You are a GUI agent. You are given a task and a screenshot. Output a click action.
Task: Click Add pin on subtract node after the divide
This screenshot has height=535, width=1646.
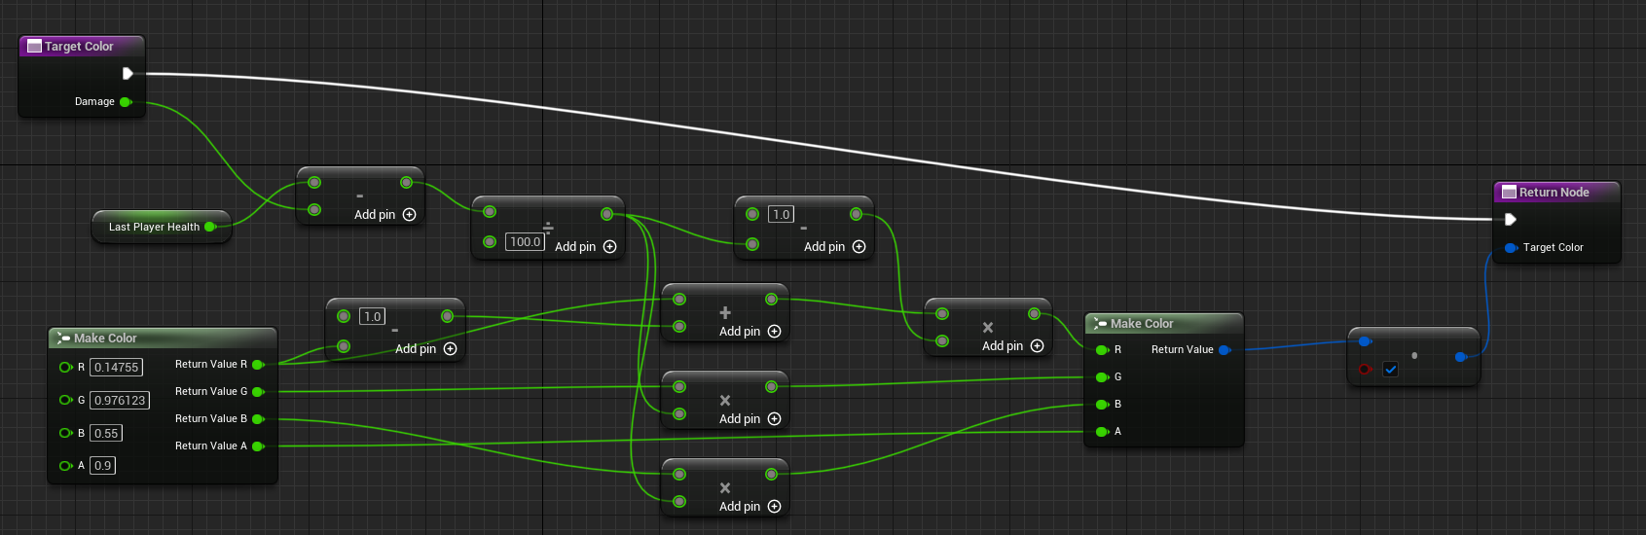click(x=834, y=247)
